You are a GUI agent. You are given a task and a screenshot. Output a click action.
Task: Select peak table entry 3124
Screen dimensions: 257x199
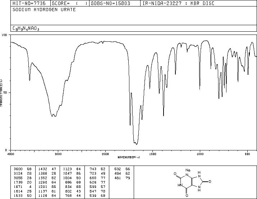18,173
